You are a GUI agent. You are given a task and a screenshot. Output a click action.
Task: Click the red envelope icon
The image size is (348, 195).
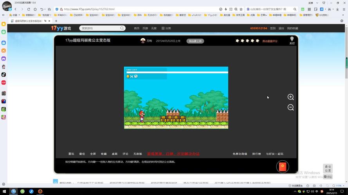pos(283,167)
